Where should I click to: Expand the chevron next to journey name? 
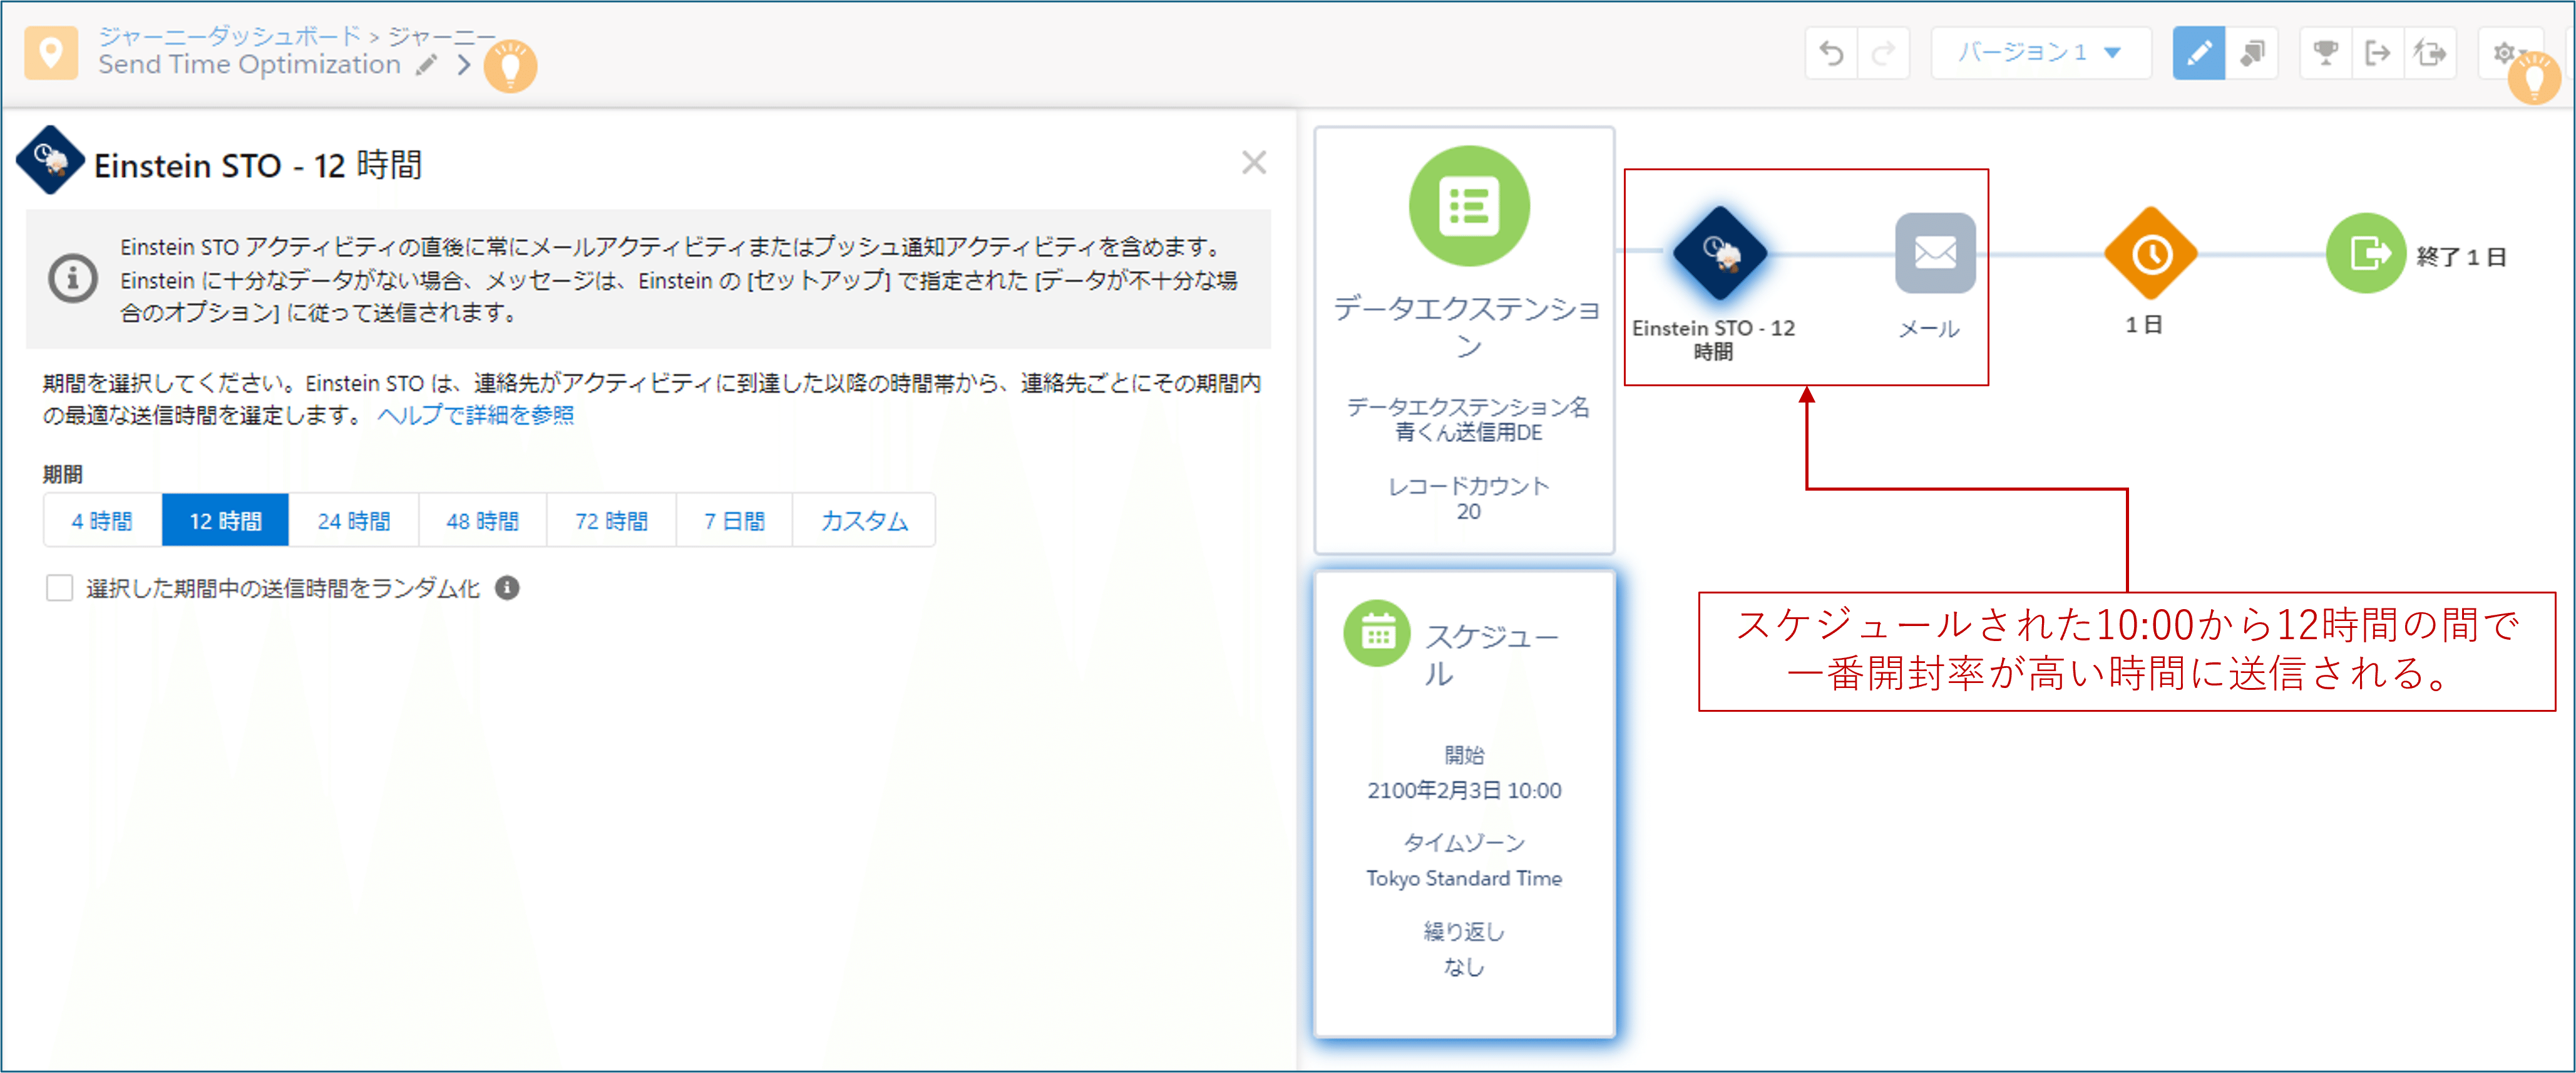pos(464,65)
